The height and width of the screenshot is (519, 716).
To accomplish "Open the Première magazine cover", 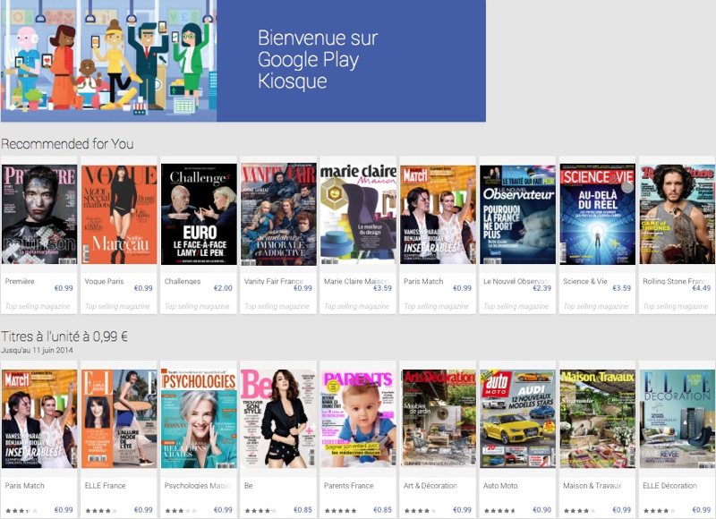I will tap(39, 215).
